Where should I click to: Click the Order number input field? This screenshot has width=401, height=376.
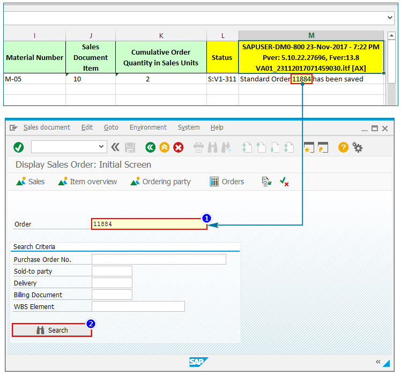click(x=149, y=224)
